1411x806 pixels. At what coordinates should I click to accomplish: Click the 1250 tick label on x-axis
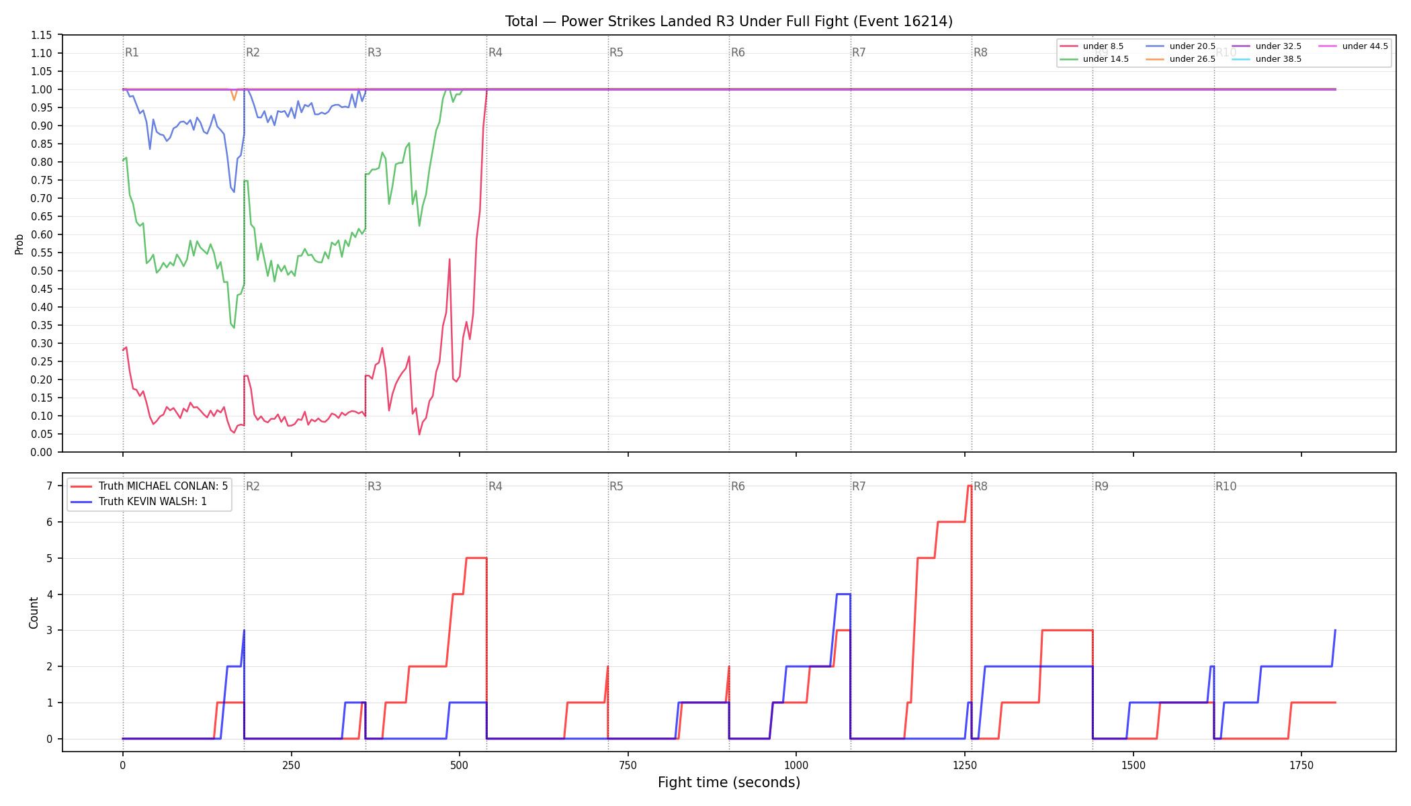[965, 765]
